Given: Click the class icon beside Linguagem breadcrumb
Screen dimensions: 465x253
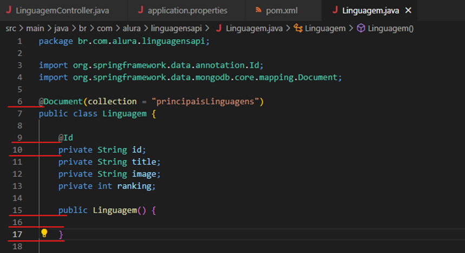Looking at the screenshot, I should 298,28.
